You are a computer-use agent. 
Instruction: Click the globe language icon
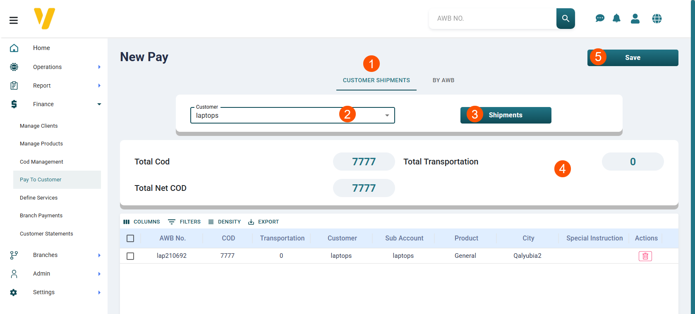(657, 19)
